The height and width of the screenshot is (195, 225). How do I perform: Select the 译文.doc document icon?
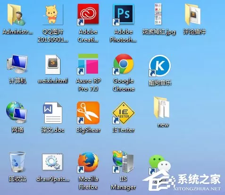pos(52,113)
